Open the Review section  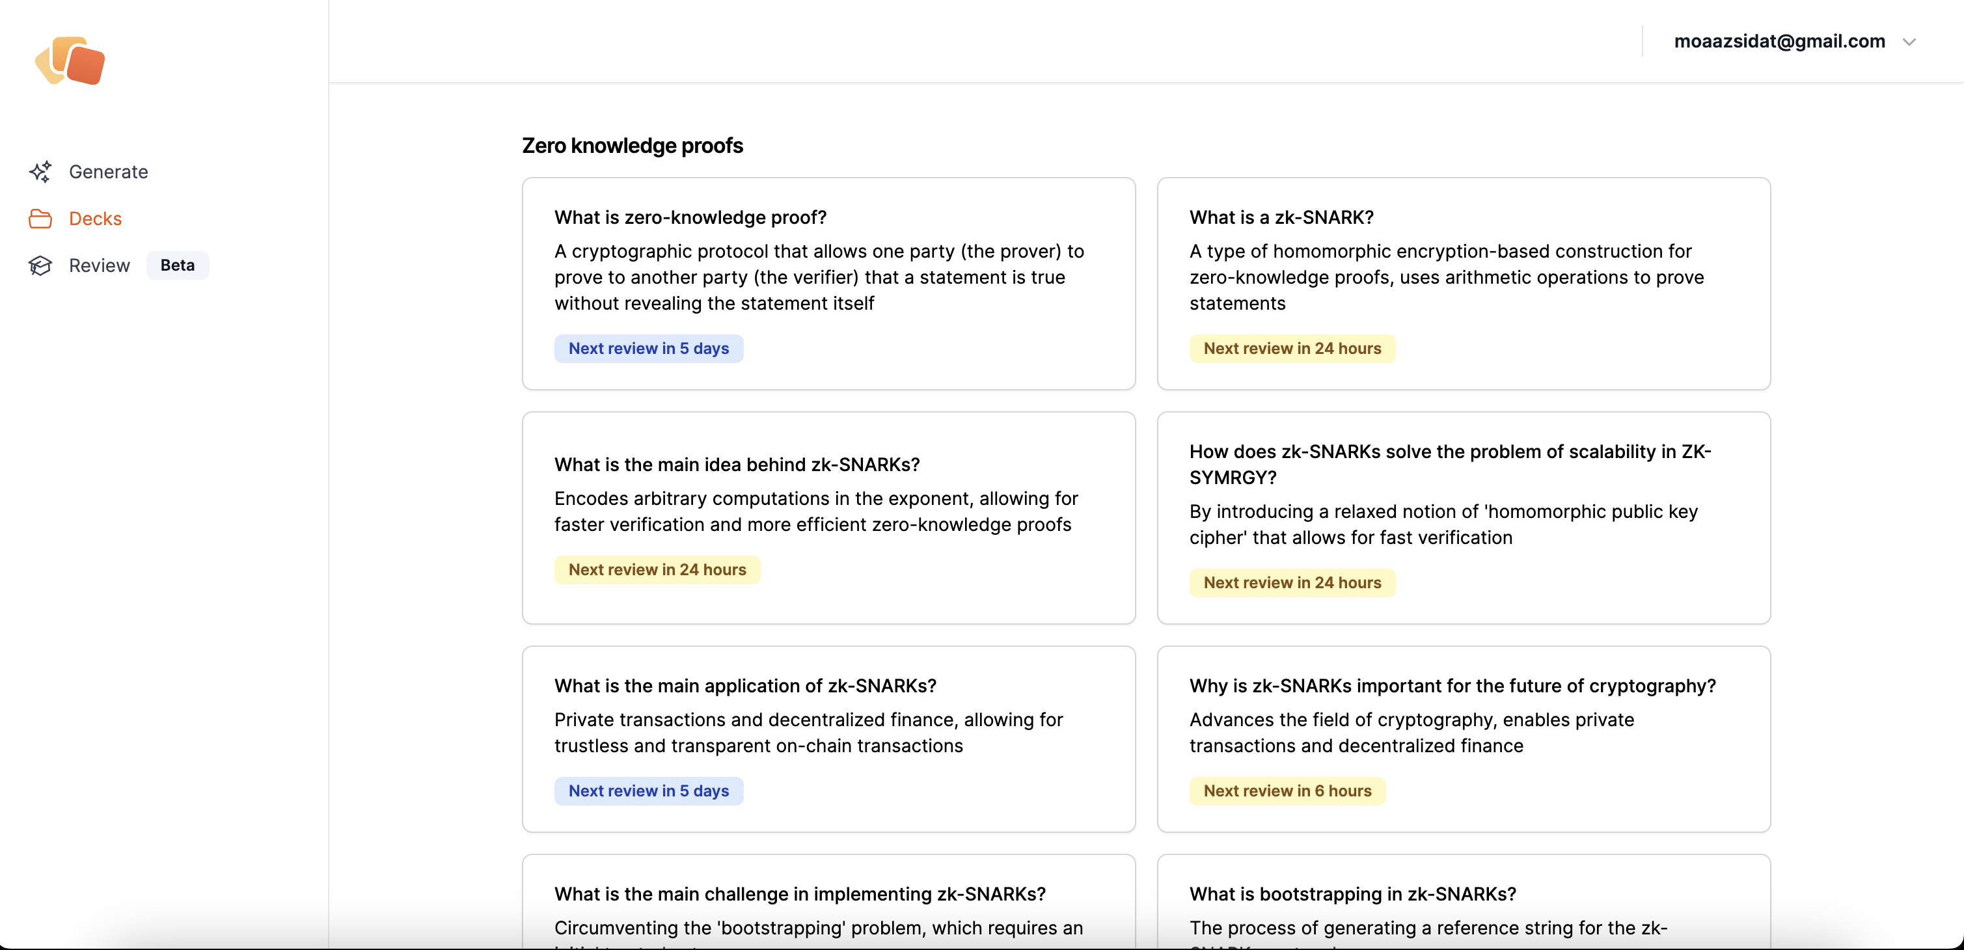99,265
